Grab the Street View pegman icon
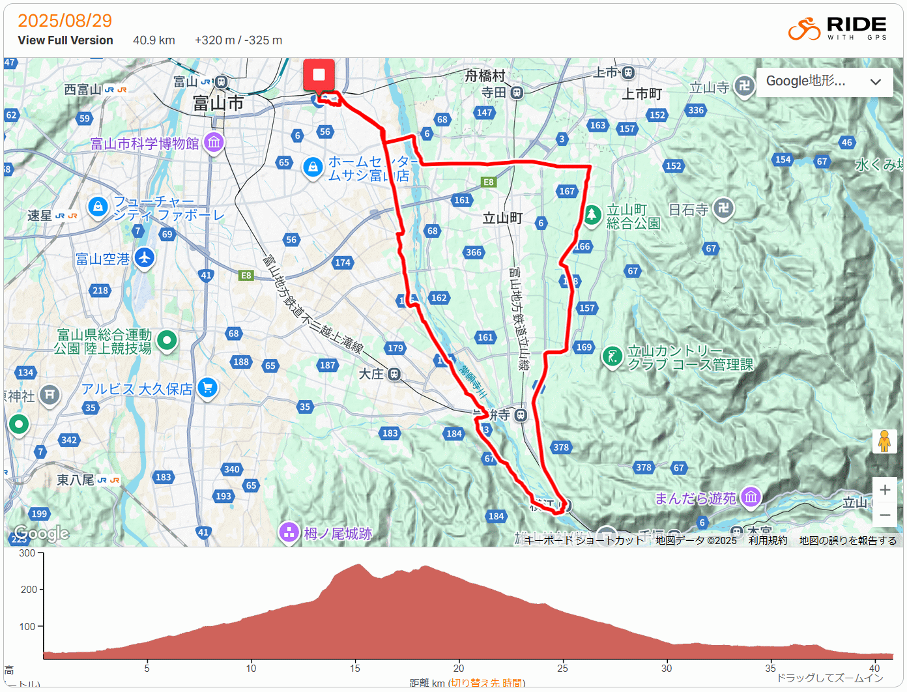The height and width of the screenshot is (692, 907). coord(884,441)
